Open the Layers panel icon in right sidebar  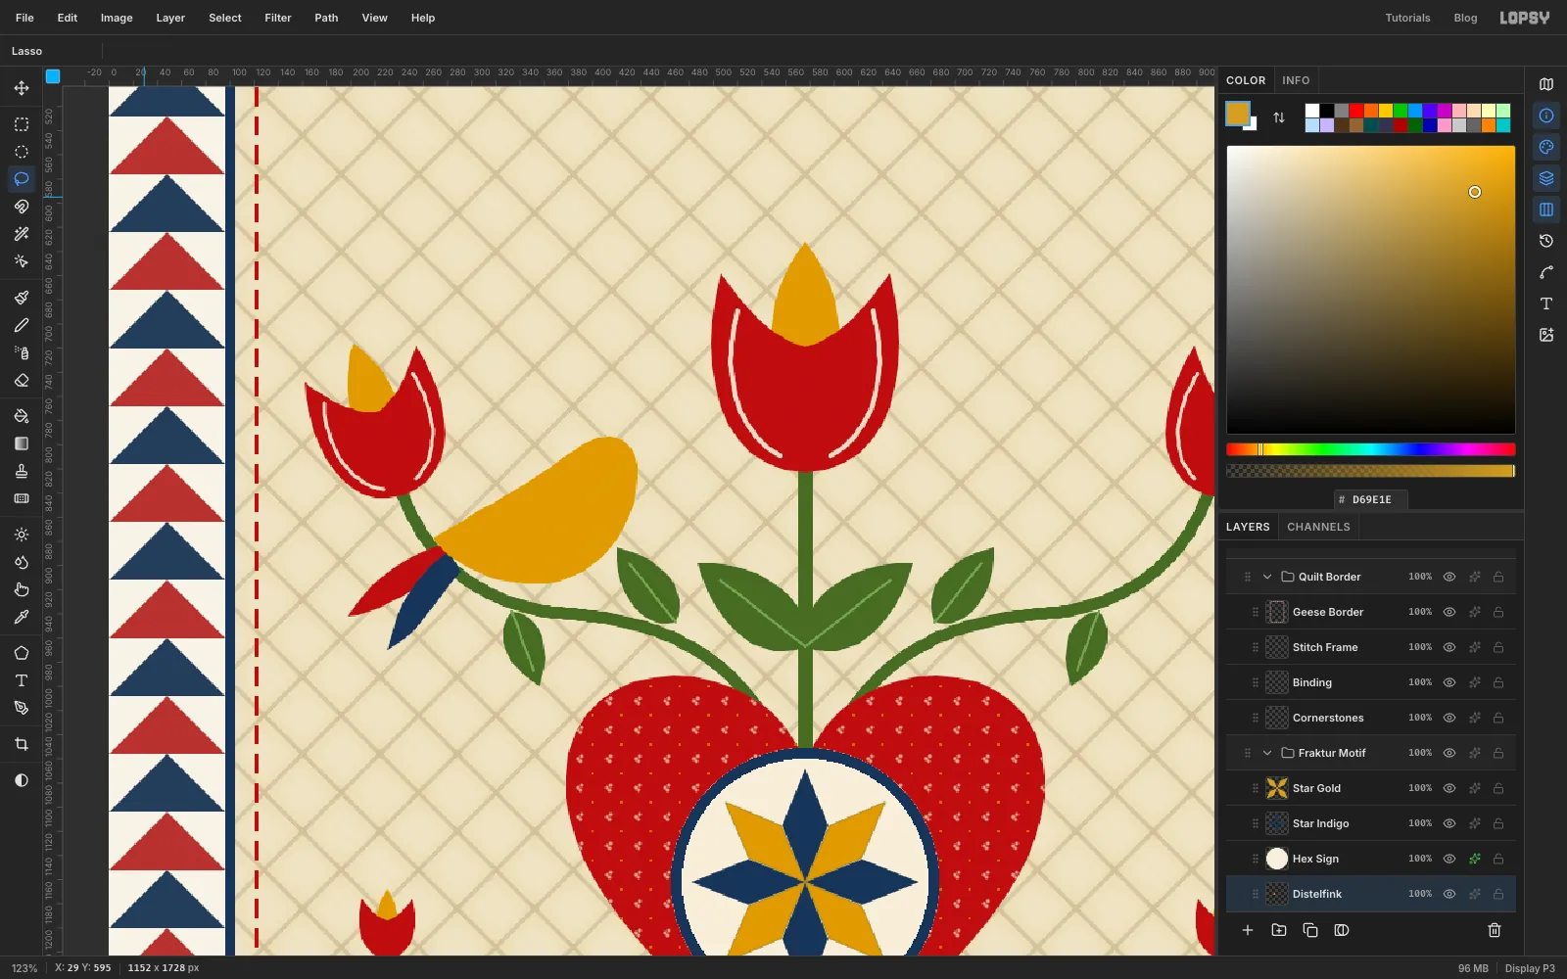coord(1546,178)
